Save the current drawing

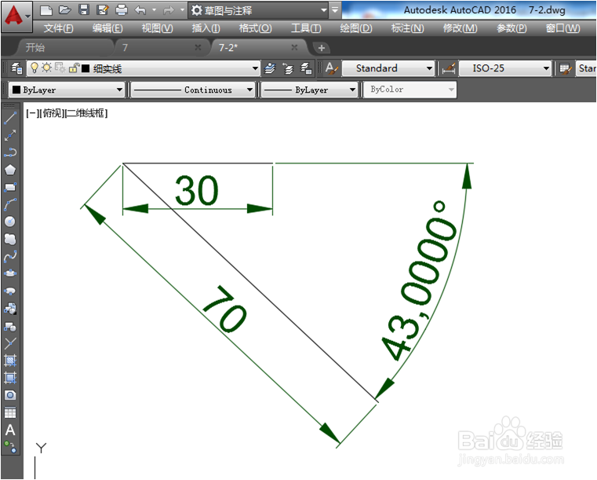pyautogui.click(x=84, y=10)
